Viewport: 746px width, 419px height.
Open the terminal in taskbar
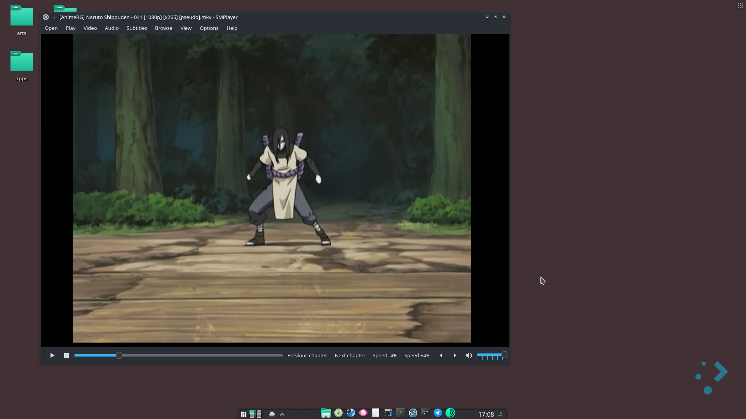(401, 413)
